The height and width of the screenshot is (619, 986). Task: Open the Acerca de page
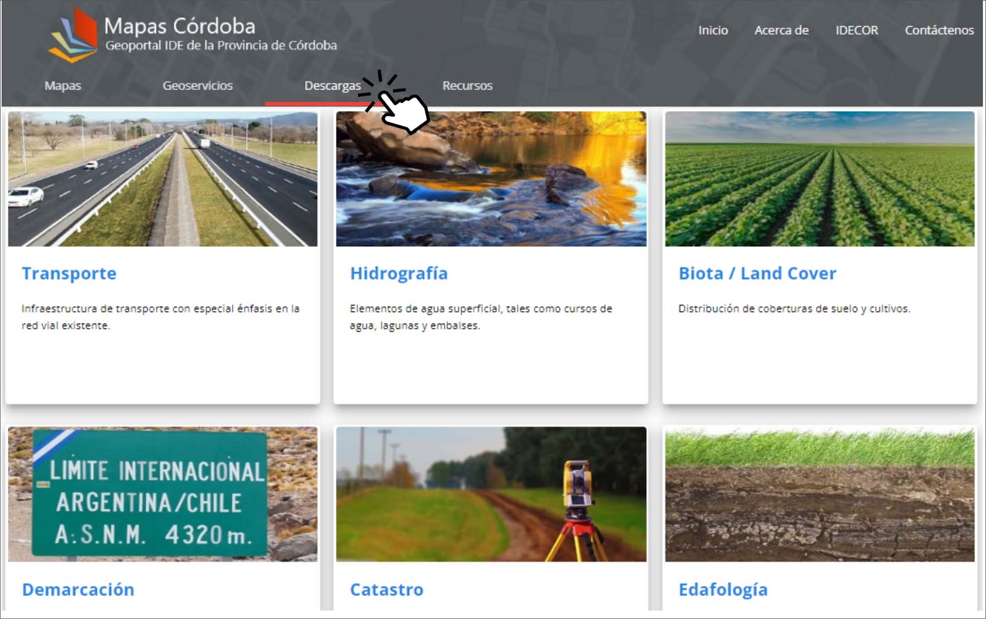point(781,30)
